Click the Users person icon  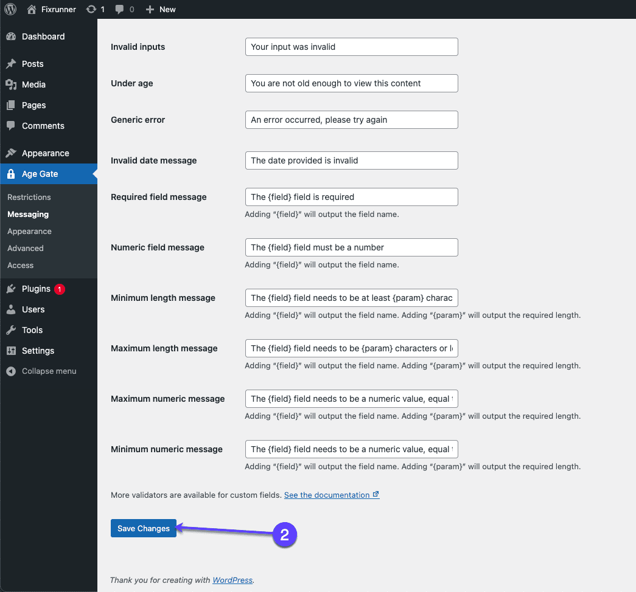point(11,309)
